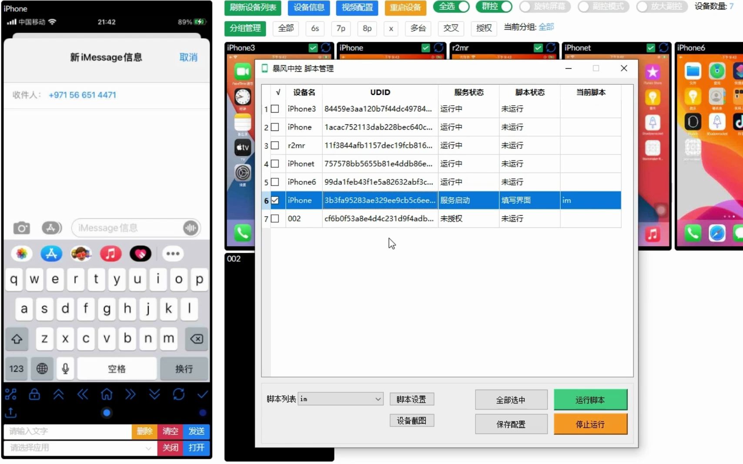Toggle the green checkbox on iPhonet tile
The width and height of the screenshot is (743, 464).
(651, 48)
